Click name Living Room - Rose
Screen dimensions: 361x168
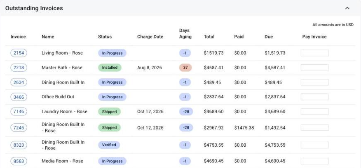click(x=62, y=53)
